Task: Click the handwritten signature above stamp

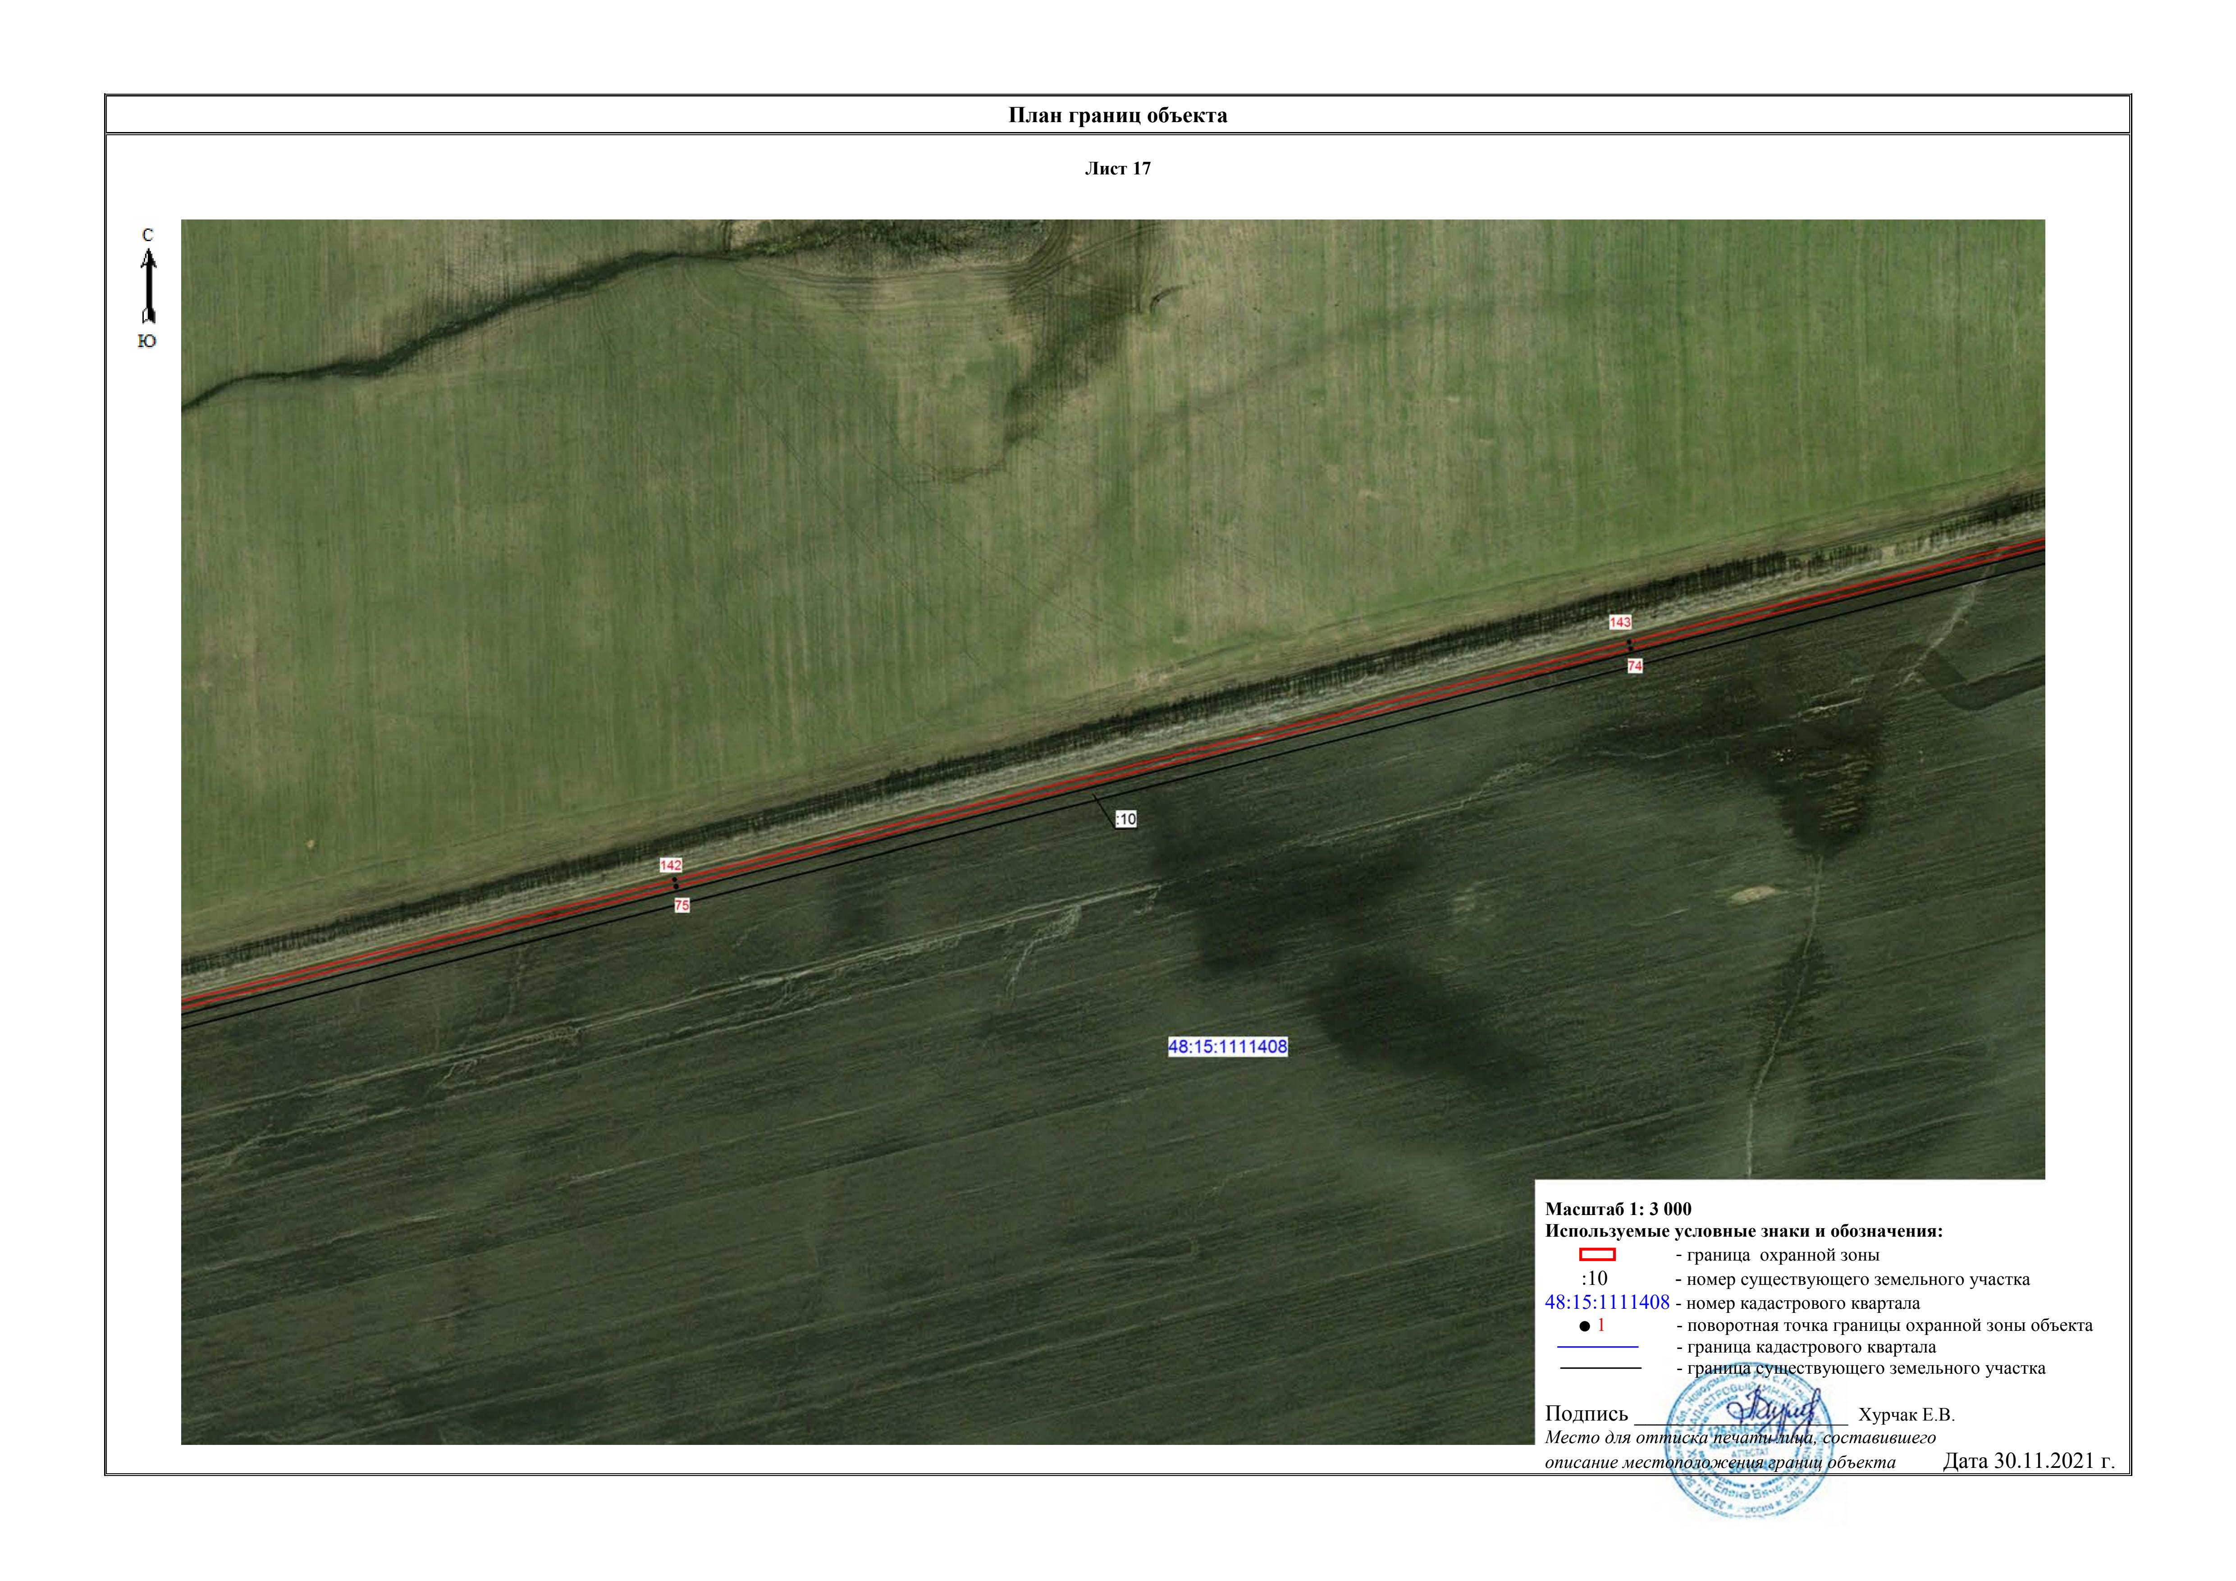Action: coord(1772,1409)
